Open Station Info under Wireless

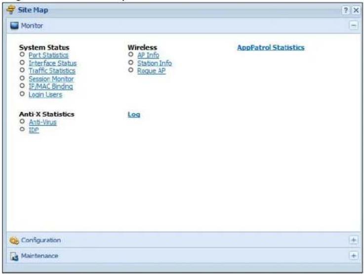(x=155, y=63)
